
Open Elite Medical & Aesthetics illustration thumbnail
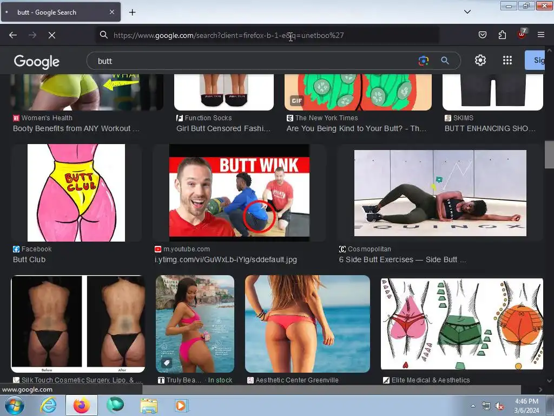pyautogui.click(x=462, y=324)
